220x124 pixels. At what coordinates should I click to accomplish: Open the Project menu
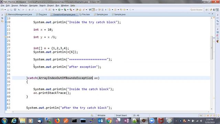coord(51,6)
